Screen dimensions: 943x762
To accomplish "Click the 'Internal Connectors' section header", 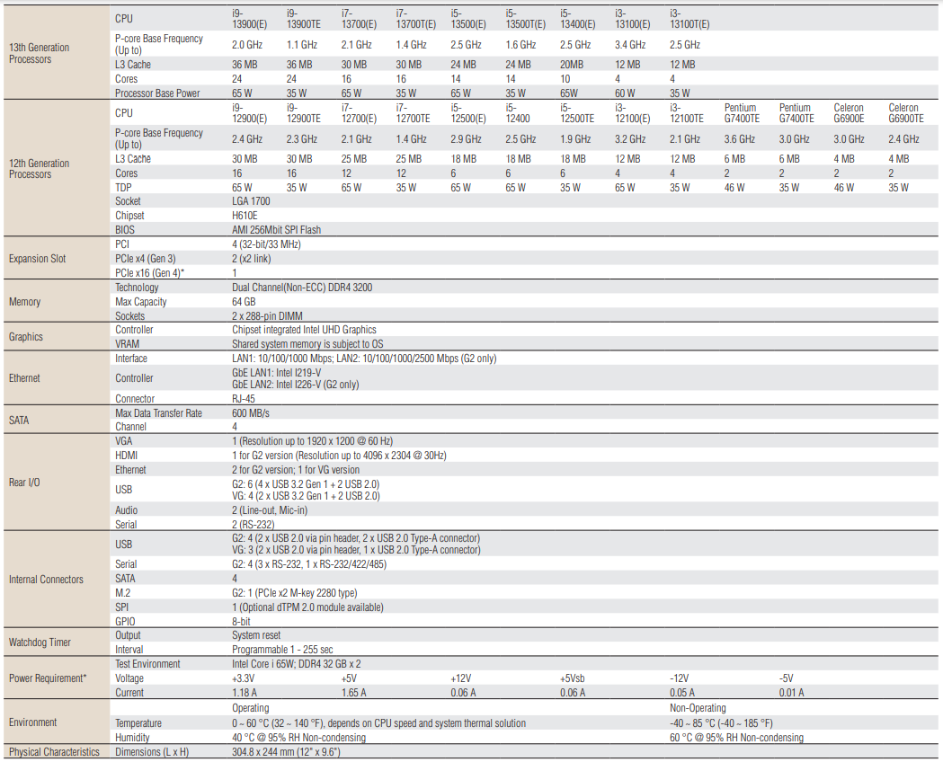I will click(x=46, y=580).
